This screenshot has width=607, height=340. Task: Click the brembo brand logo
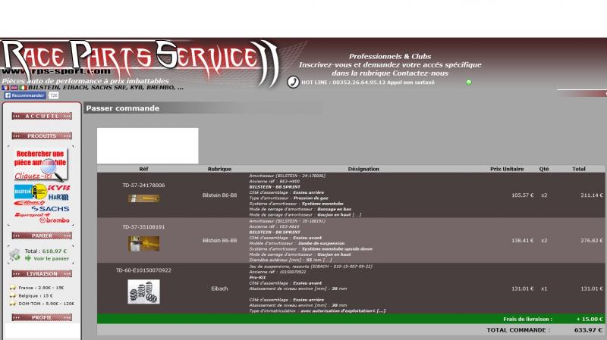(55, 220)
